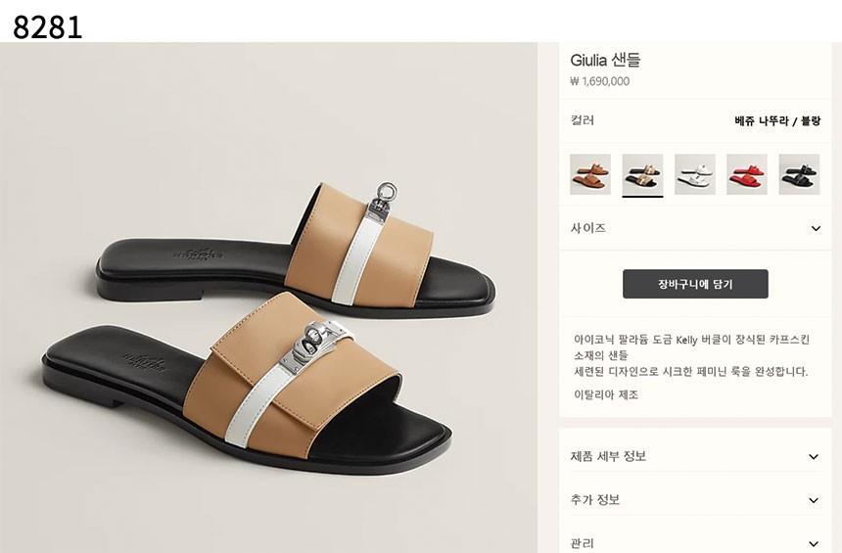Select the brown sandal color swatch
This screenshot has width=842, height=553.
tap(590, 174)
